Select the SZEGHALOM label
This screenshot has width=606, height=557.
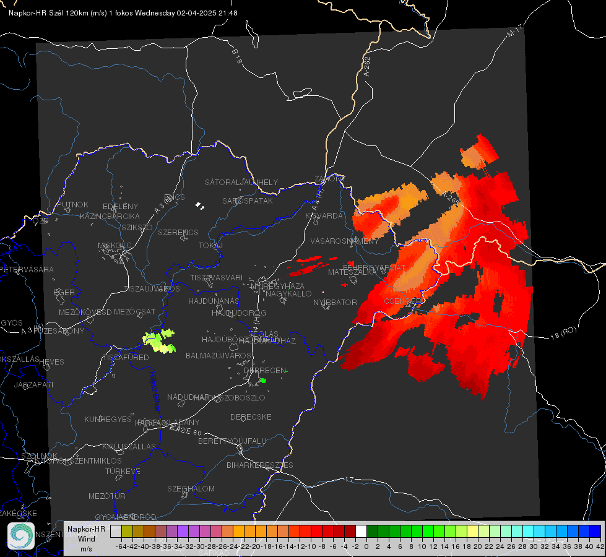[x=191, y=488]
